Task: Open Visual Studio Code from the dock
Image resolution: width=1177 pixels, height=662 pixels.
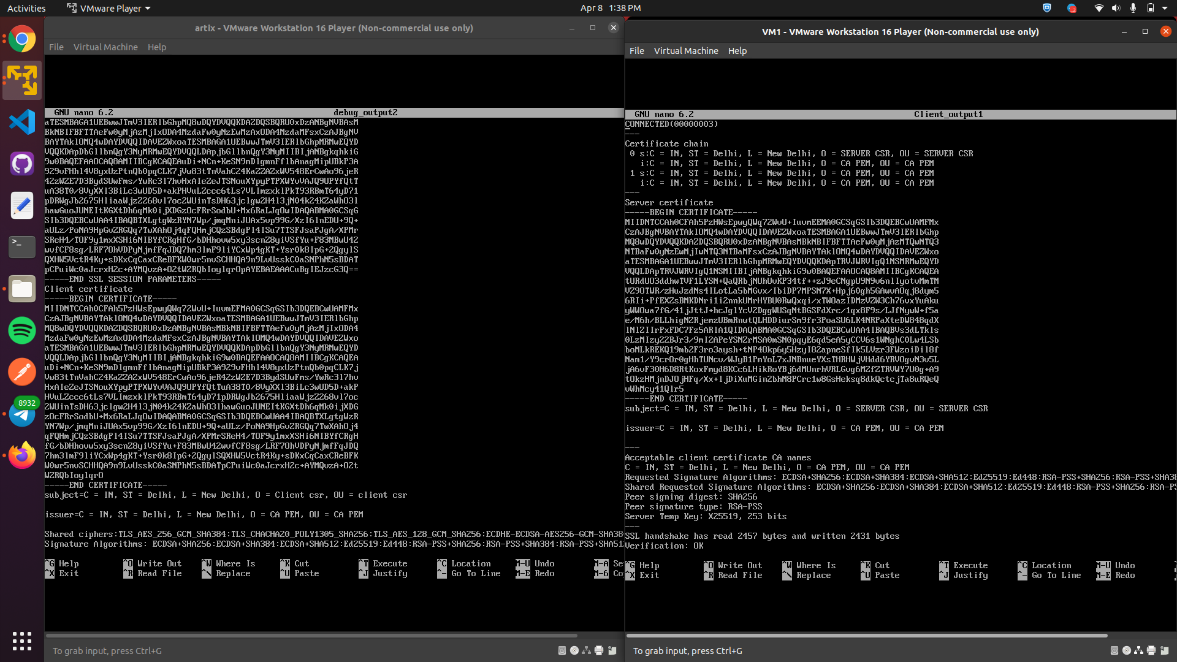Action: click(22, 122)
